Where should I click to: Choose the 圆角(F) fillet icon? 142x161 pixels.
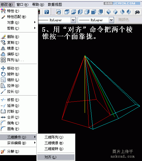tap(3, 129)
